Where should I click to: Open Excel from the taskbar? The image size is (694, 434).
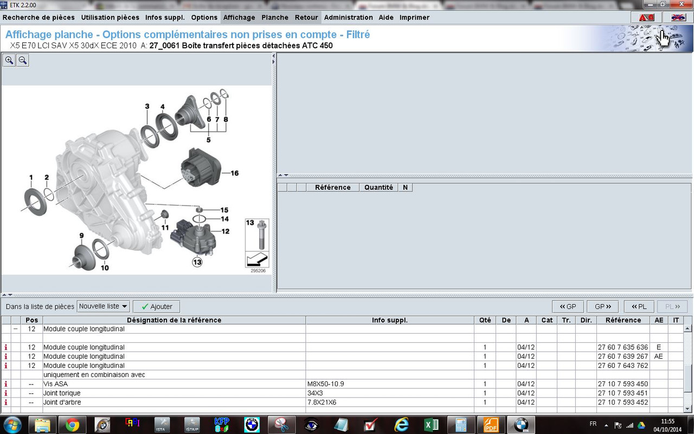point(431,424)
